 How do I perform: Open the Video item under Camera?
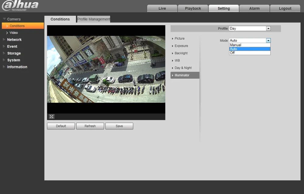(14, 33)
